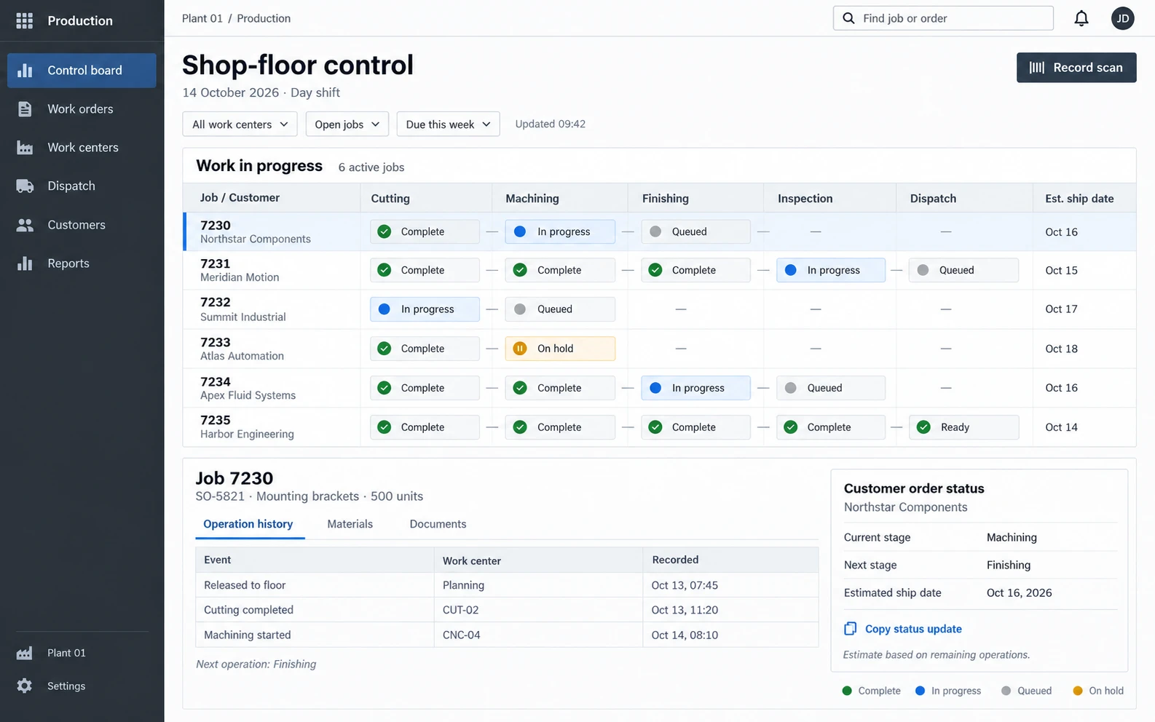The width and height of the screenshot is (1155, 722).
Task: Select the job 7230 Northstar Components row
Action: click(660, 231)
